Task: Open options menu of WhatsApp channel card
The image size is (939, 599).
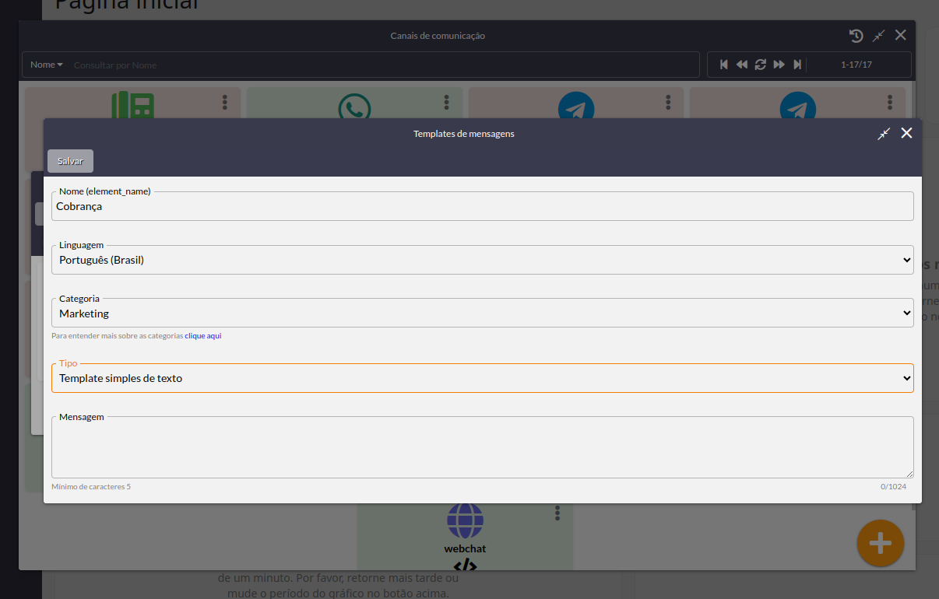Action: 447,102
